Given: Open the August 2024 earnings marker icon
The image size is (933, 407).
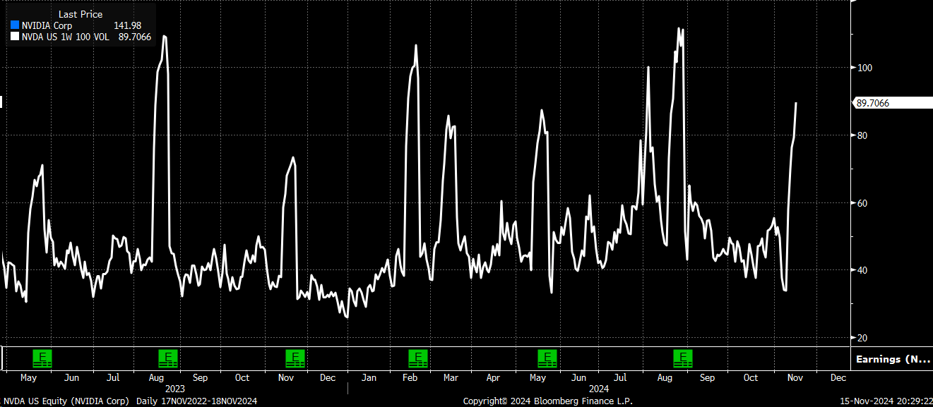Looking at the screenshot, I should [x=683, y=358].
